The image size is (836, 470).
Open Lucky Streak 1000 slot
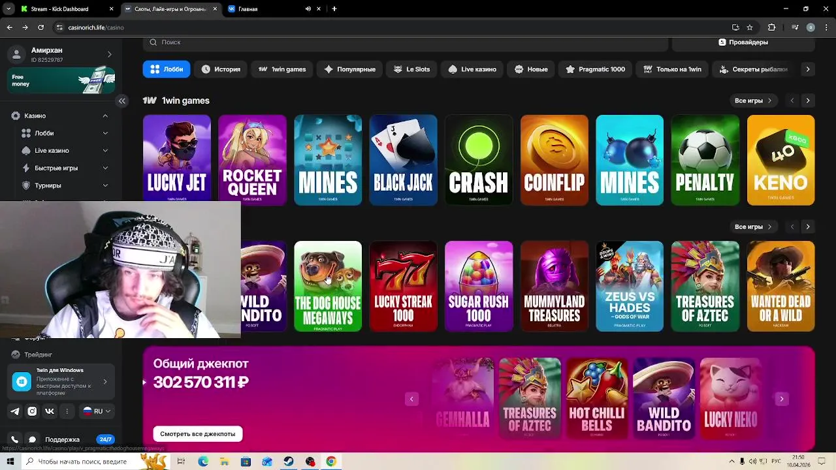click(x=403, y=286)
